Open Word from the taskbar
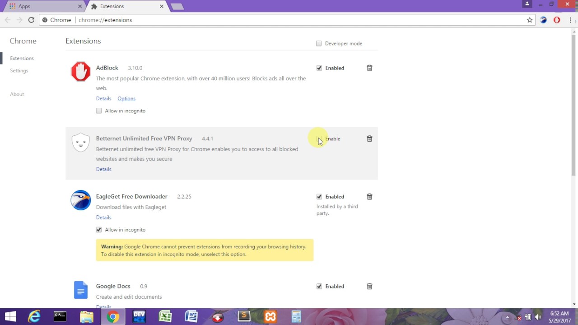Viewport: 578px width, 325px height. pyautogui.click(x=191, y=316)
